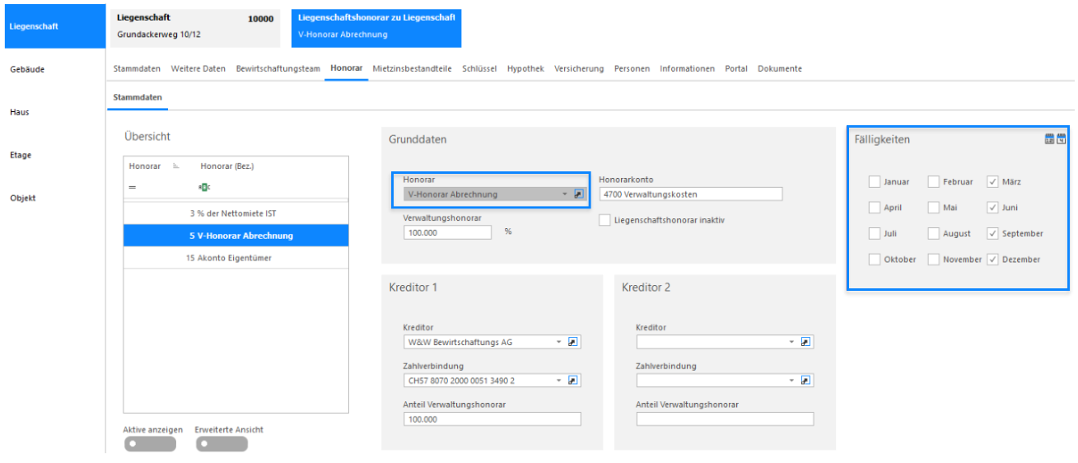The width and height of the screenshot is (1078, 463).
Task: Open Kreditor 1 Zahlverbindung link icon
Action: point(574,381)
